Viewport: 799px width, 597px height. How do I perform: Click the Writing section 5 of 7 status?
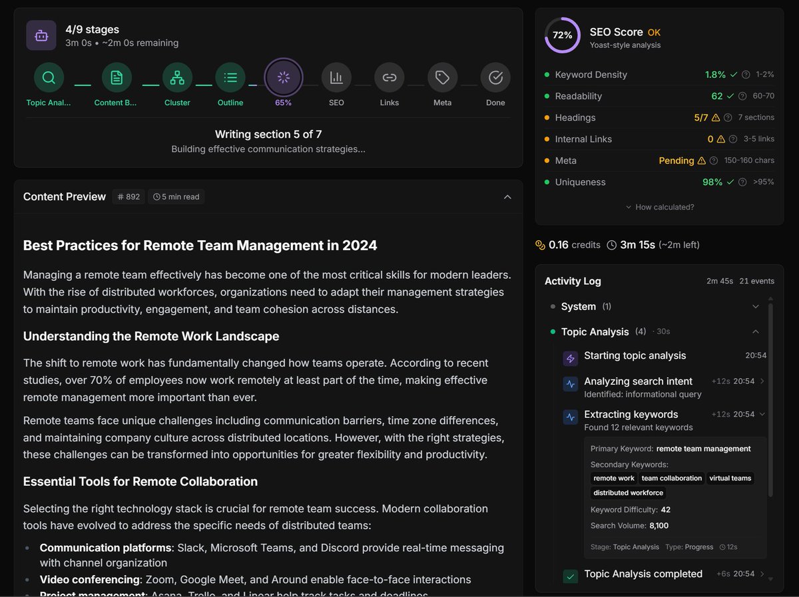coord(268,134)
